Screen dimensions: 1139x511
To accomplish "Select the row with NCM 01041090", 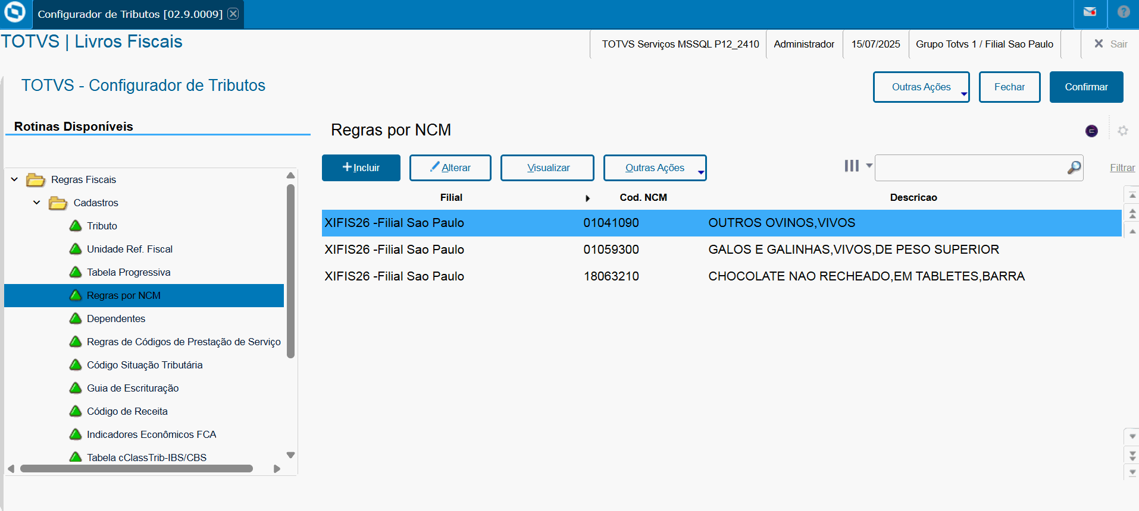I will 722,223.
